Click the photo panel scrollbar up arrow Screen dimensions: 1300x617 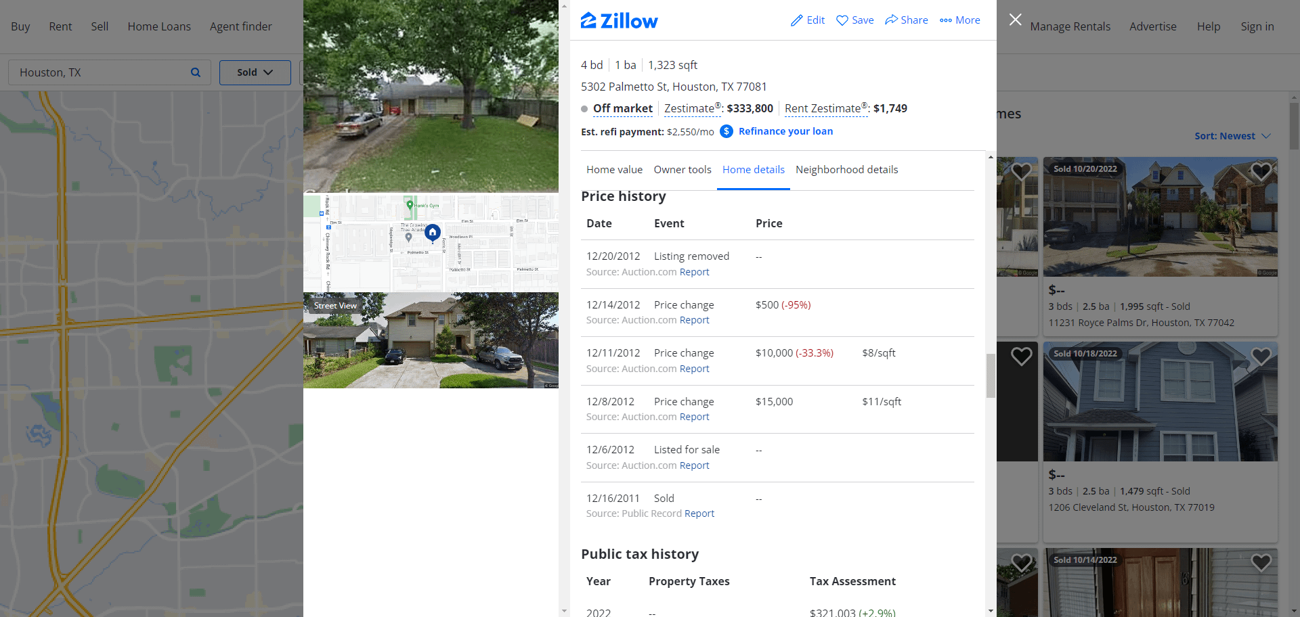[564, 5]
